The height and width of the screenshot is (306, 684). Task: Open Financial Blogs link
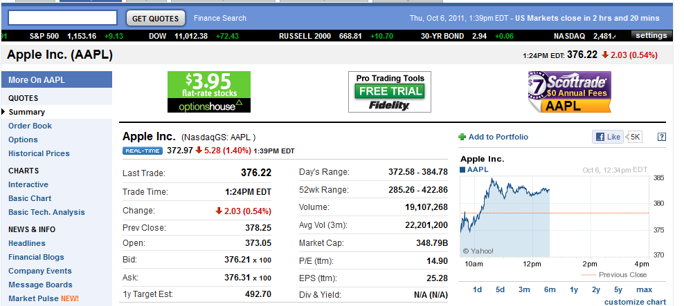point(36,257)
